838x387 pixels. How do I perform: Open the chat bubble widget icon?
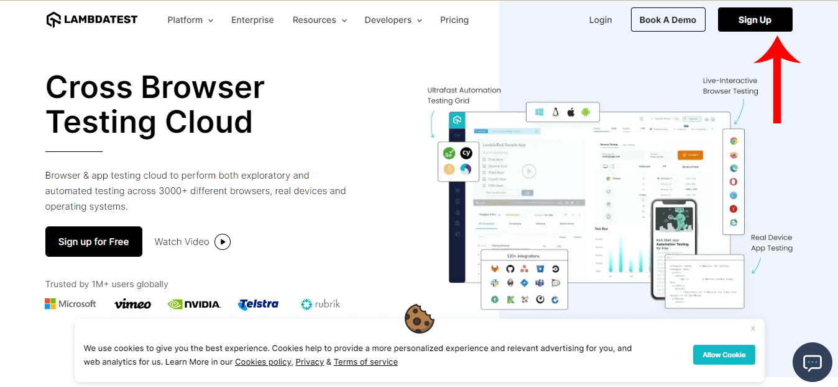[813, 362]
